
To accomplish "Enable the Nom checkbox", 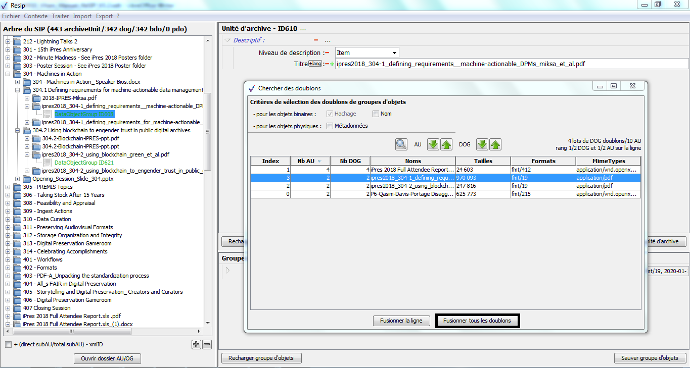I will [376, 114].
